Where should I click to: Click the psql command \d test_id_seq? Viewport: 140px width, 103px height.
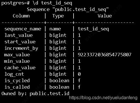pyautogui.click(x=52, y=3)
